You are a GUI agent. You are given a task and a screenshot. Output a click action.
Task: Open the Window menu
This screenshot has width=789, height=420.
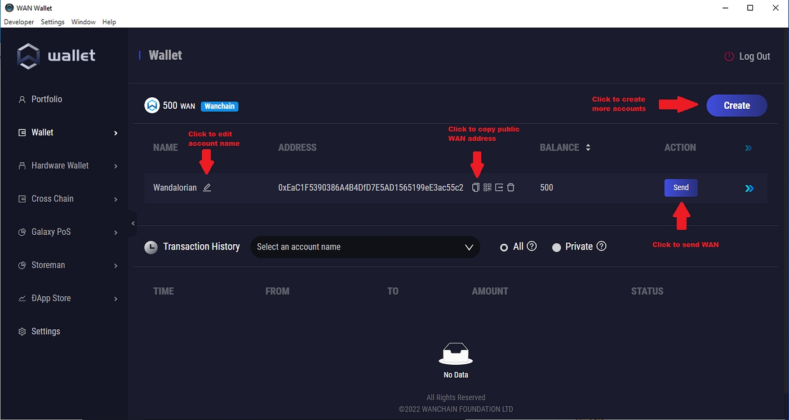tap(83, 22)
